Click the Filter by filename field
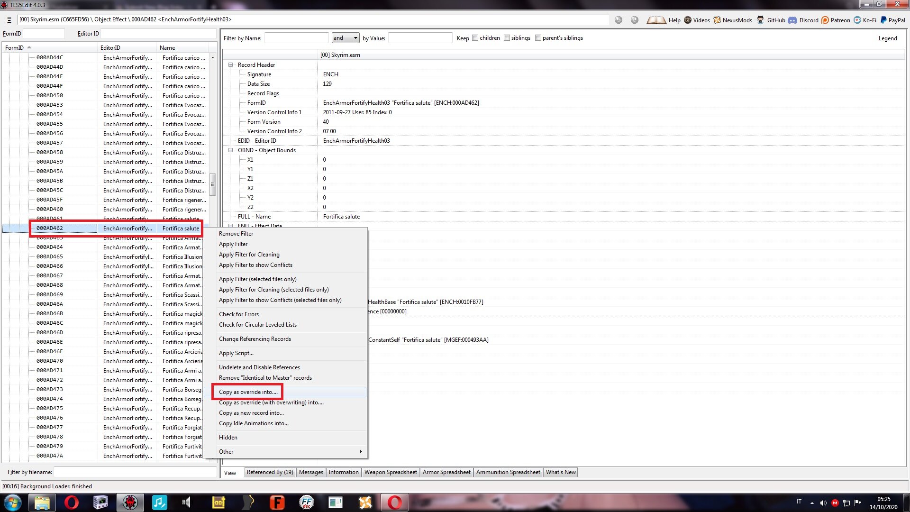The width and height of the screenshot is (910, 512). pyautogui.click(x=135, y=472)
